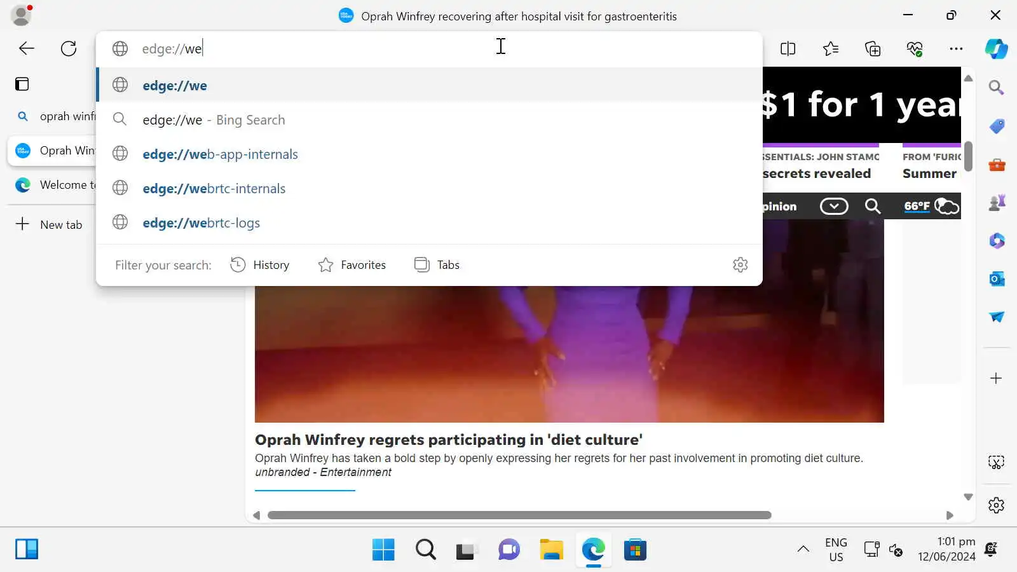Filter search by Tabs
This screenshot has width=1017, height=572.
[x=437, y=264]
